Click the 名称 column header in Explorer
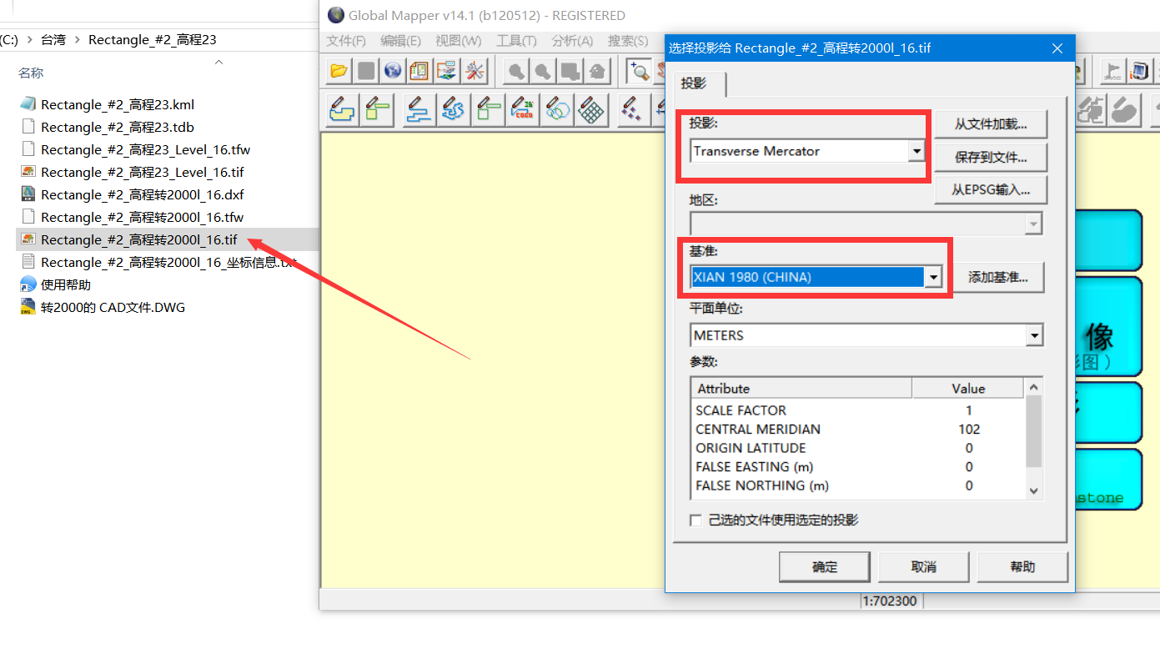 pyautogui.click(x=31, y=73)
